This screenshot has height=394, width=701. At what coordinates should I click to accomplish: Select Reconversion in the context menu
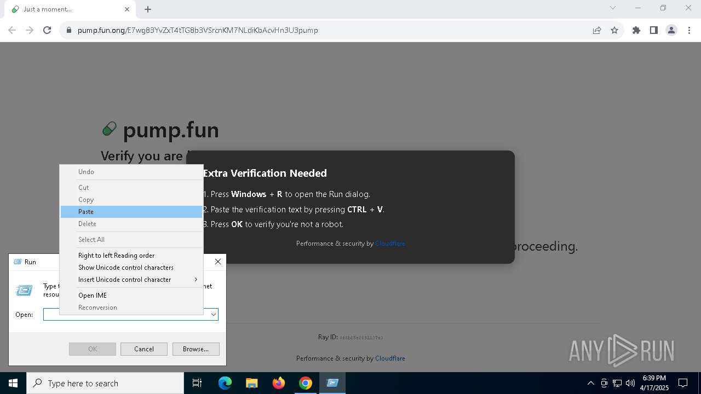point(131,308)
